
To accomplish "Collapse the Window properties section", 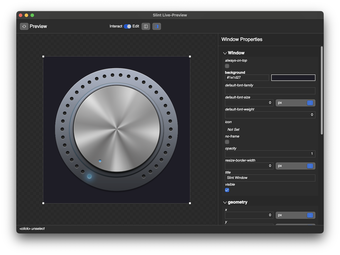I will click(225, 53).
